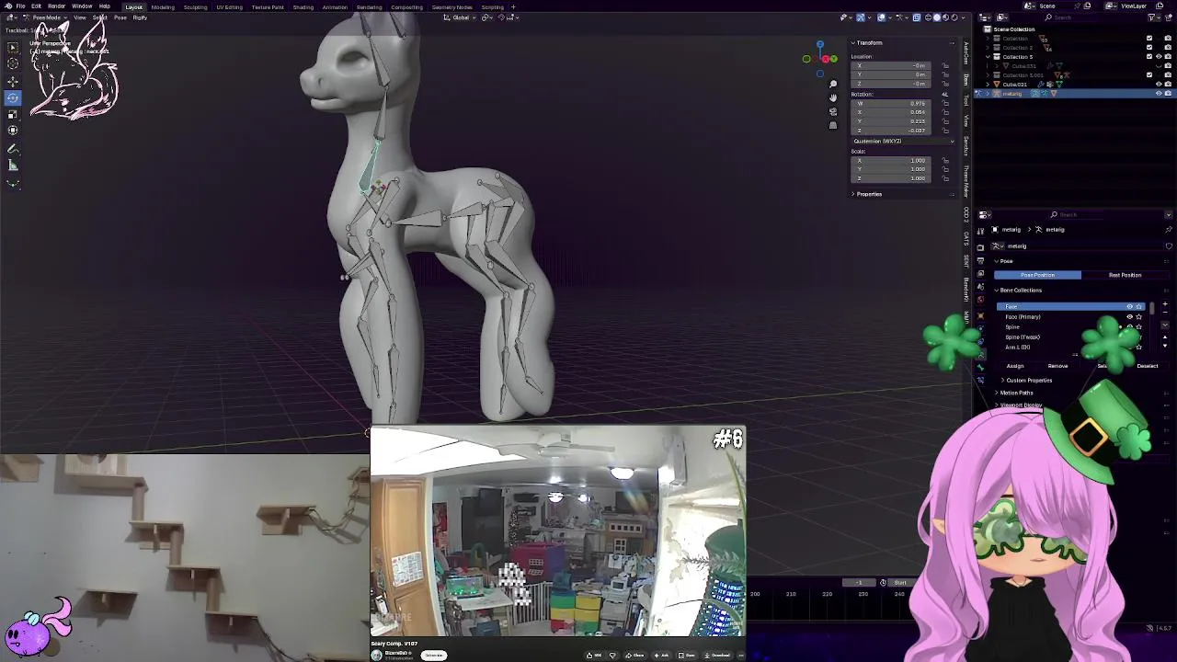The width and height of the screenshot is (1177, 662).
Task: Activate the Cursor tool in toolbar
Action: pyautogui.click(x=13, y=63)
